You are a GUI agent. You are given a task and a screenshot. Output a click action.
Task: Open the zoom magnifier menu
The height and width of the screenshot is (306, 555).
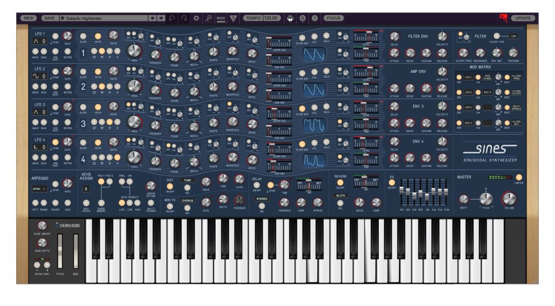pos(209,18)
